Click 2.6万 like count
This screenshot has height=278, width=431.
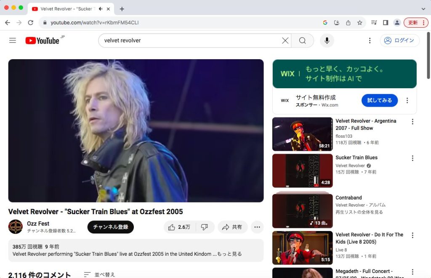184,227
